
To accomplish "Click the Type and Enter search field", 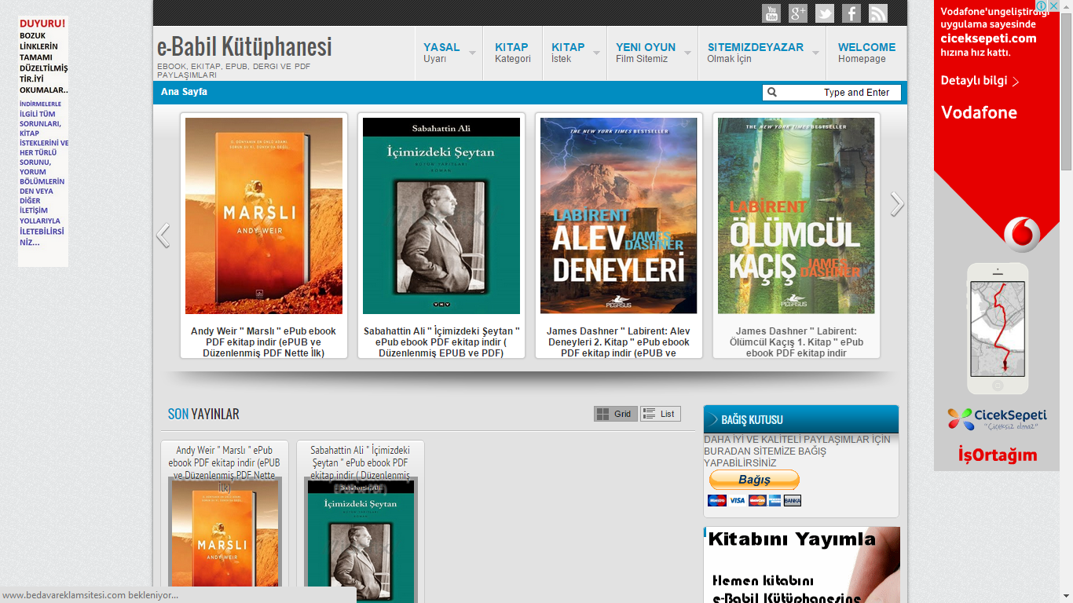I will [x=832, y=93].
